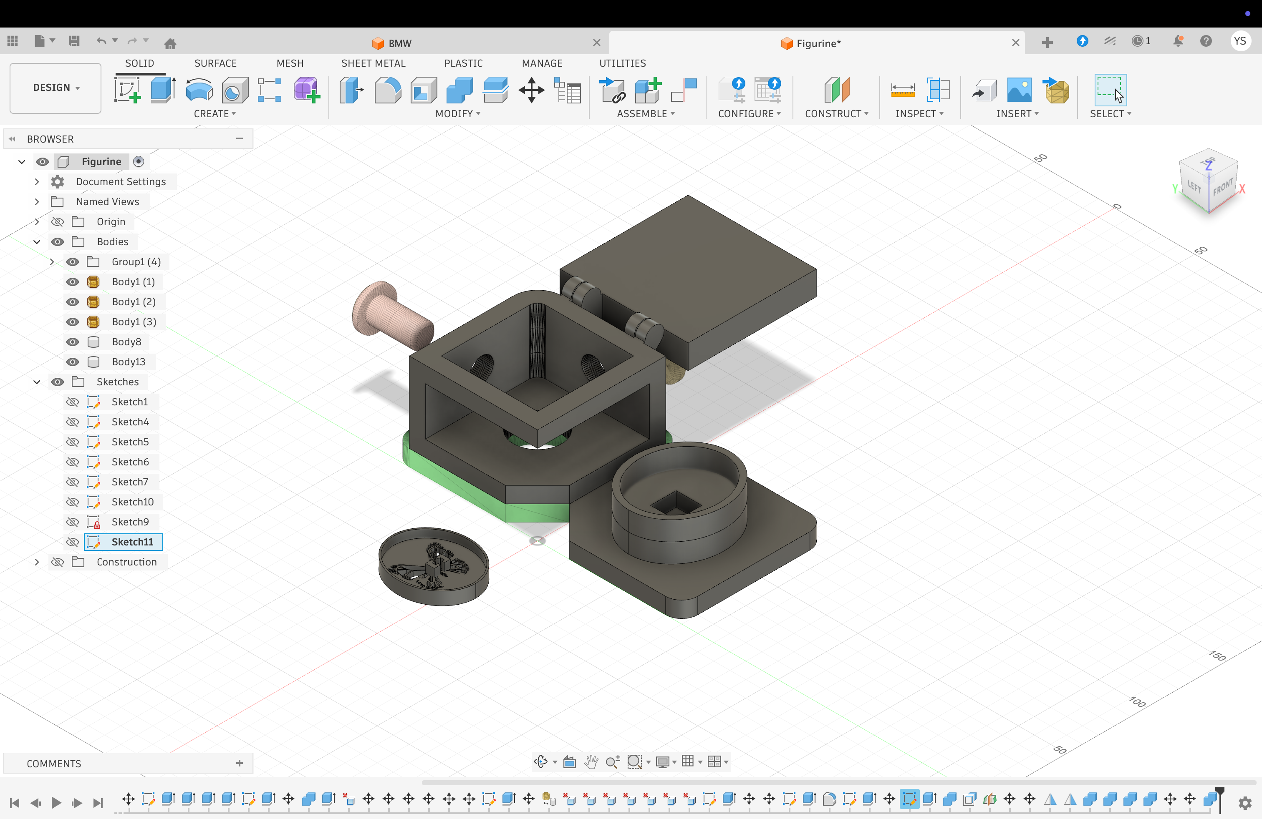Click the Insert Derive icon

pyautogui.click(x=984, y=90)
